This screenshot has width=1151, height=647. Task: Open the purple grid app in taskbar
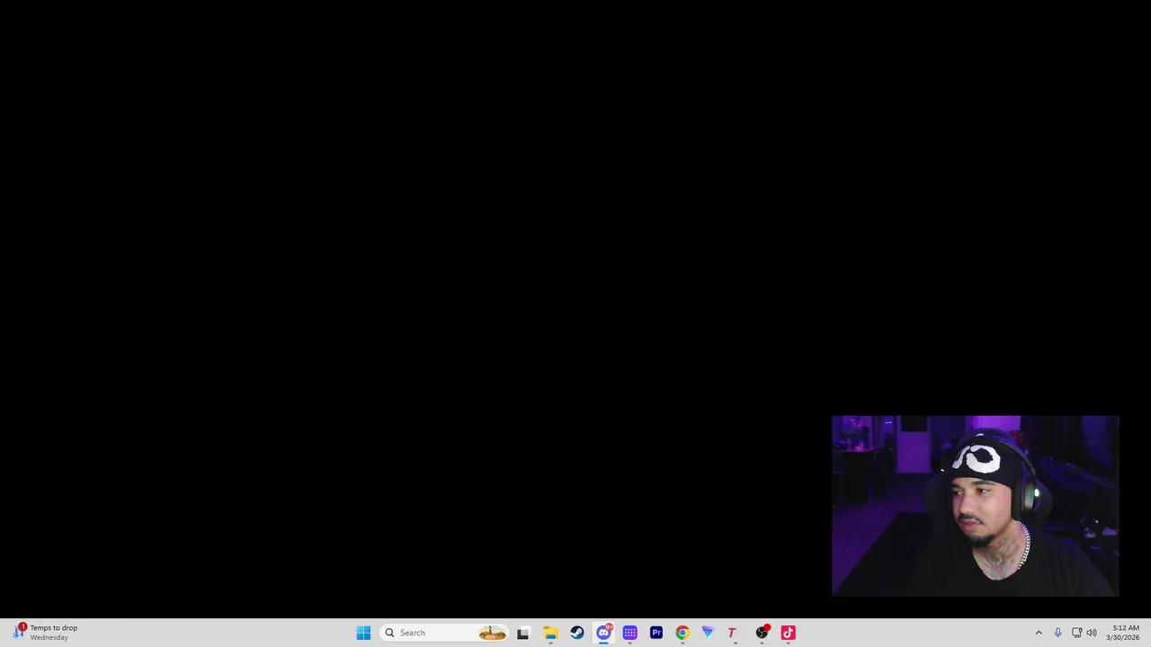[629, 633]
